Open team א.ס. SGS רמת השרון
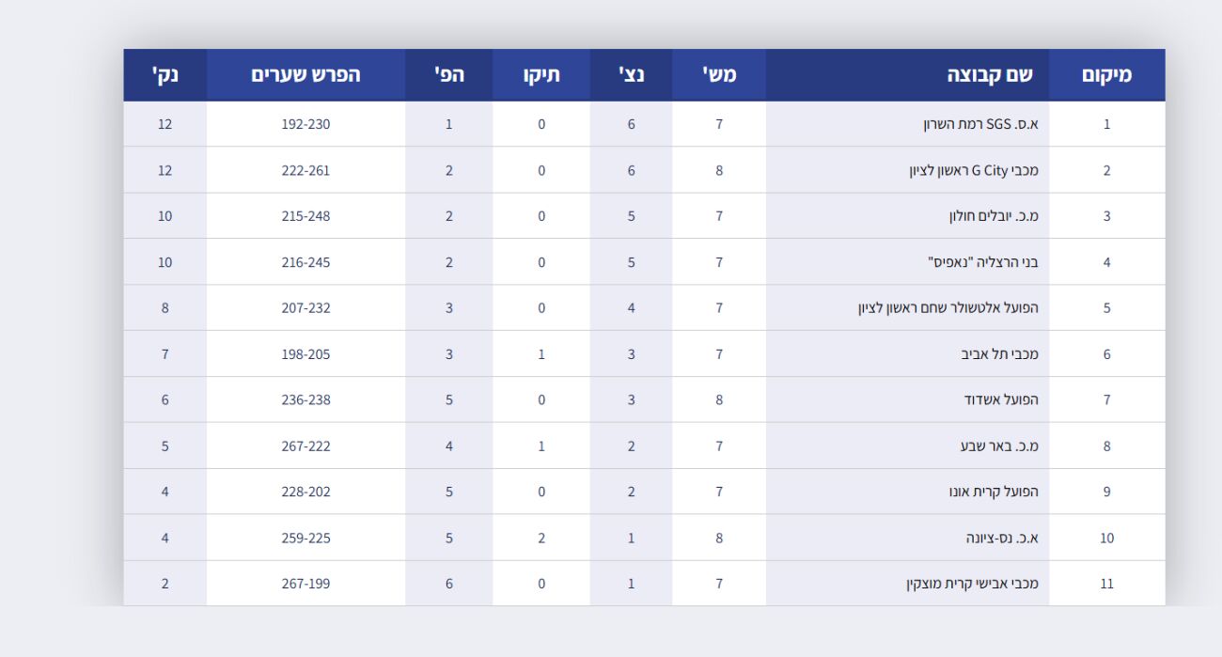The image size is (1222, 657). (980, 124)
